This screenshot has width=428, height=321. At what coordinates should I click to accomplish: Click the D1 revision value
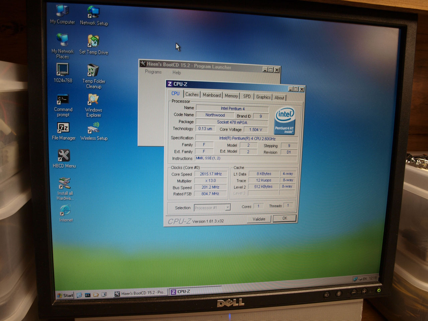click(x=289, y=152)
